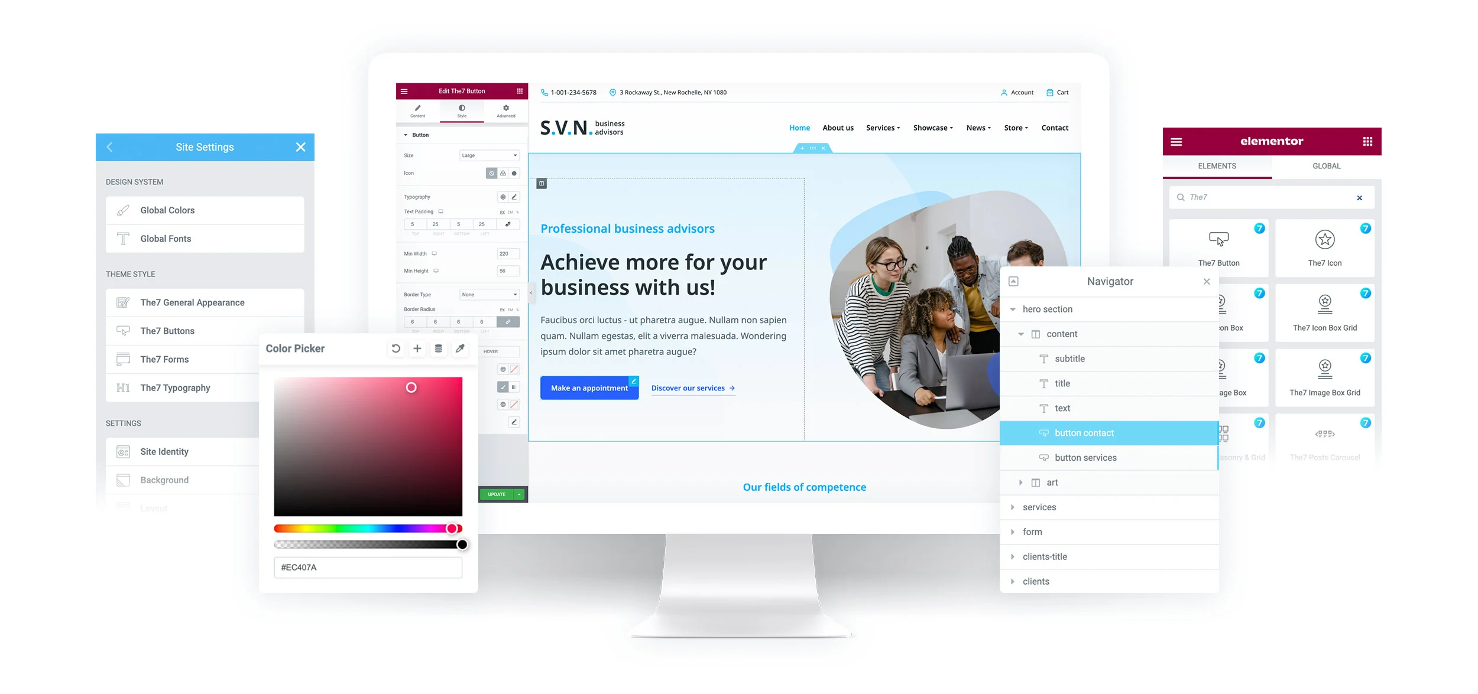
Task: Switch to the Style tab in button editor
Action: tap(462, 110)
